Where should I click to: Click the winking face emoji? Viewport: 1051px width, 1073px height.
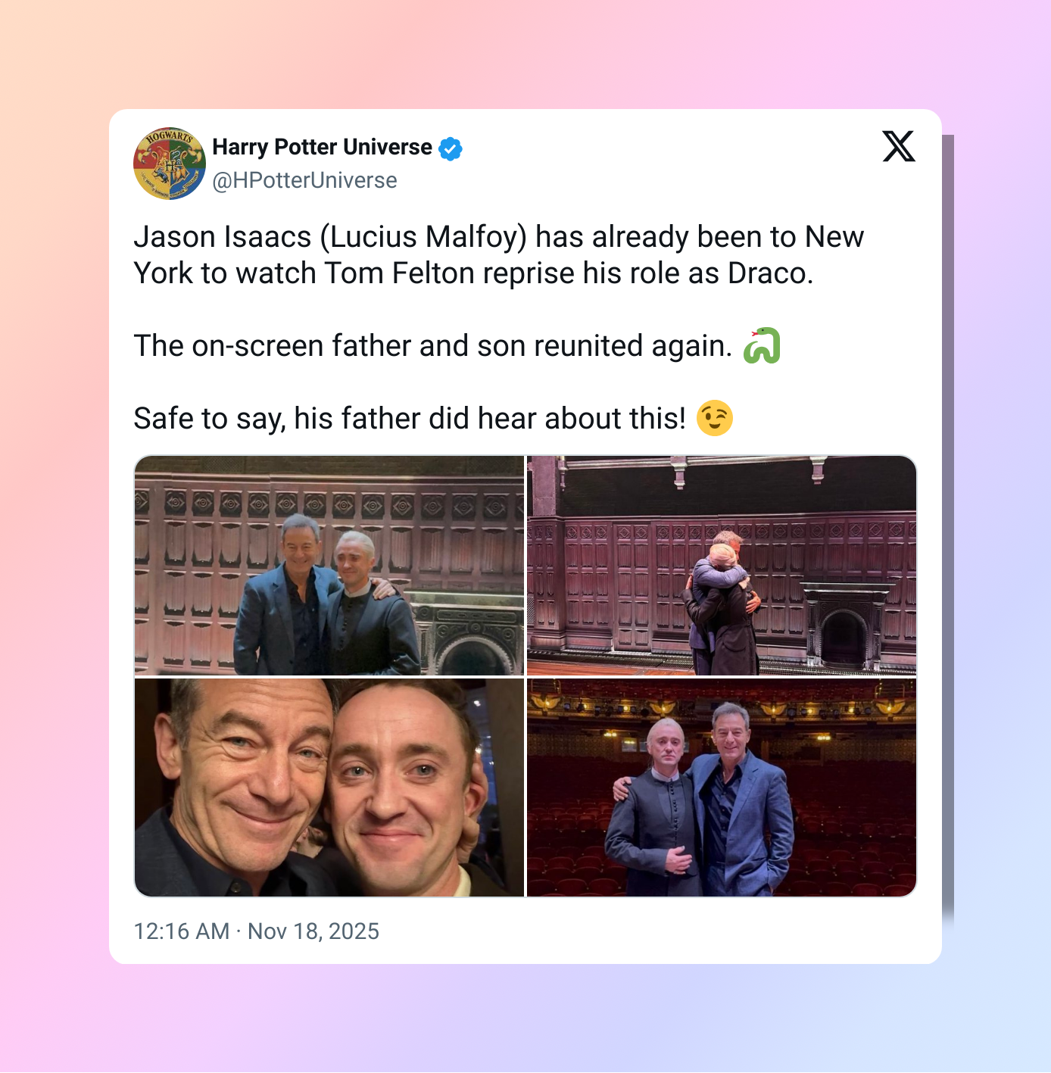click(714, 418)
